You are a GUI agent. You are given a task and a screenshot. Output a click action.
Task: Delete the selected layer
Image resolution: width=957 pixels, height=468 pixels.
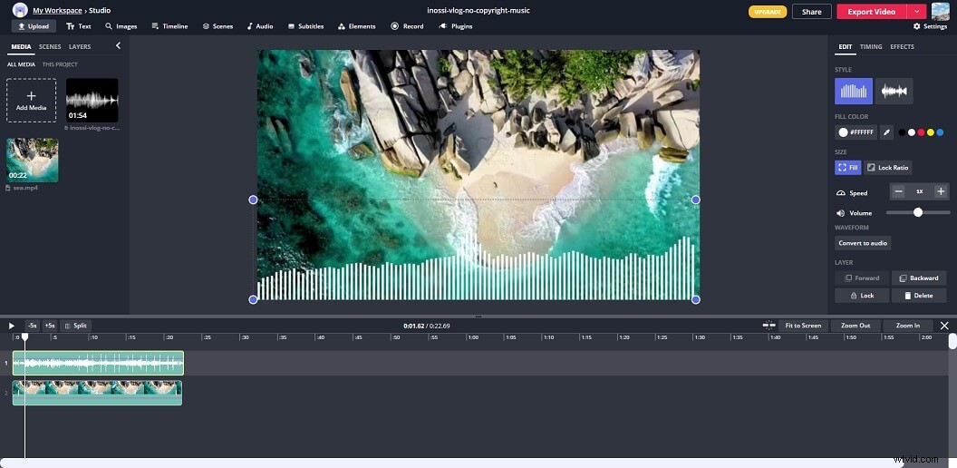pos(919,295)
